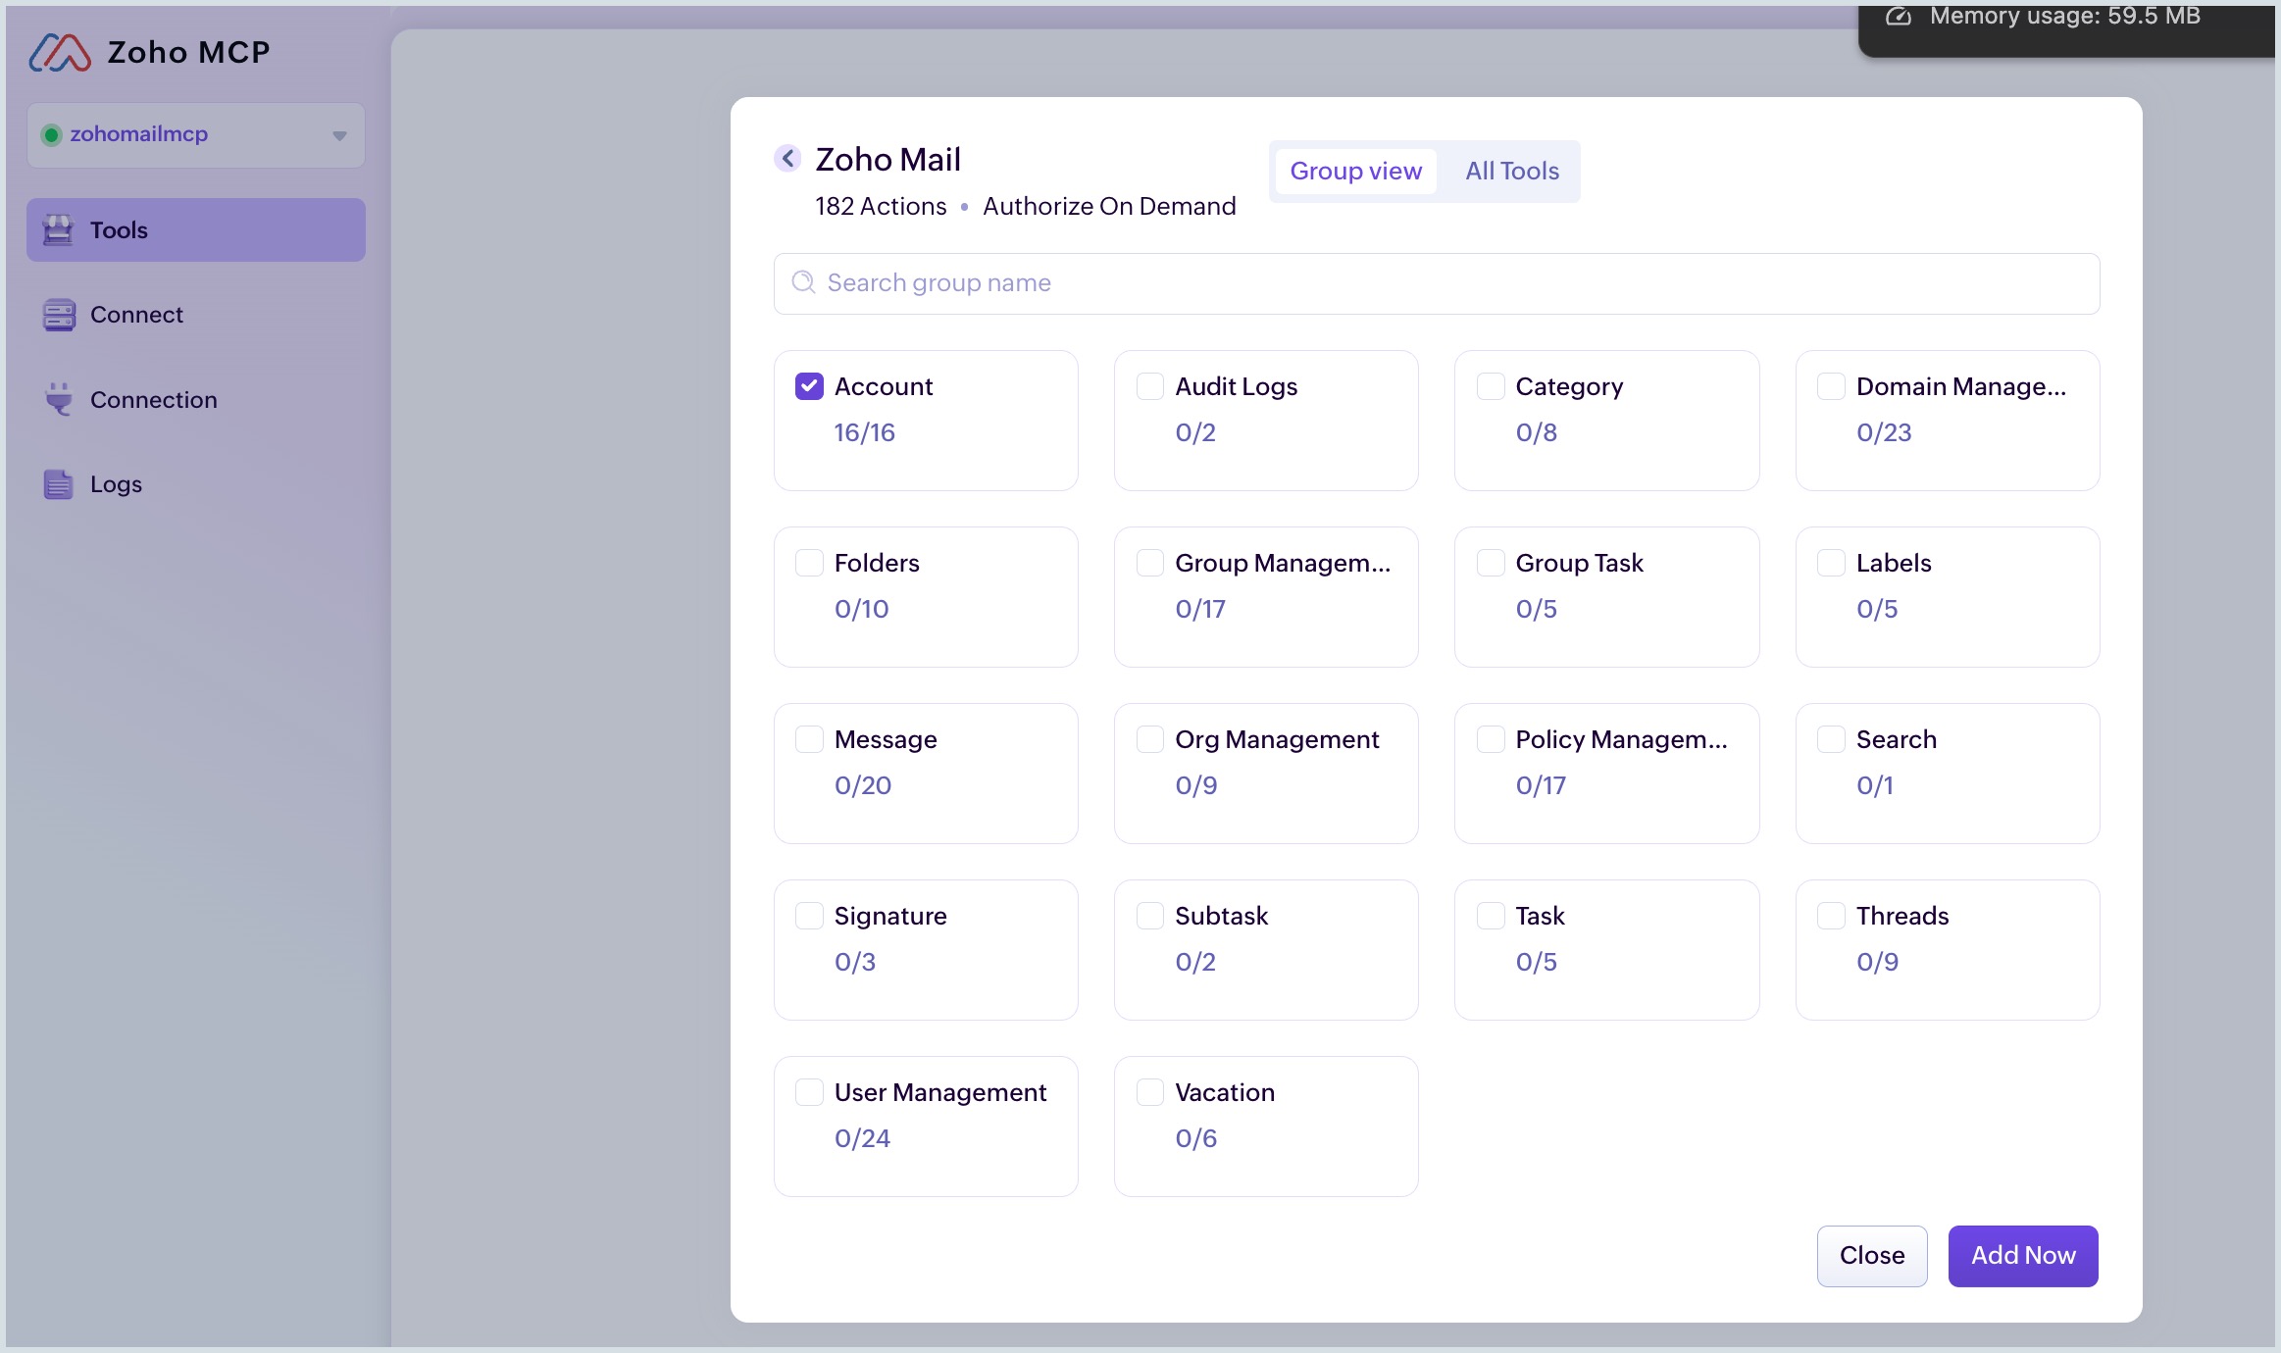This screenshot has width=2281, height=1353.
Task: Select the Org Management checkbox
Action: click(1150, 739)
